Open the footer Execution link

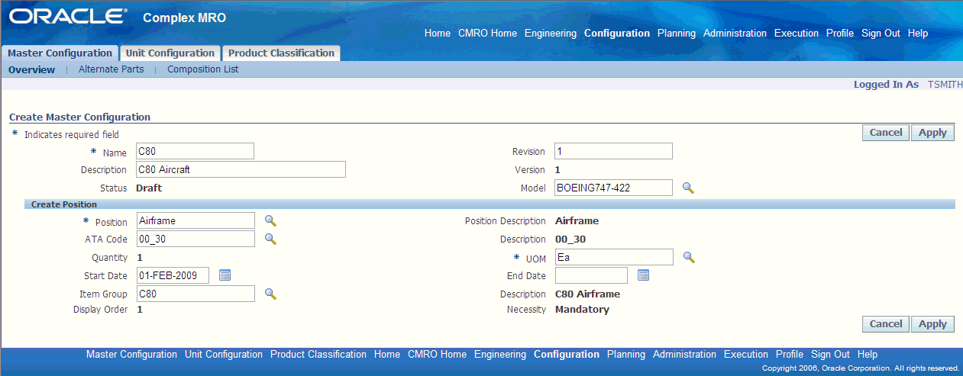point(746,355)
